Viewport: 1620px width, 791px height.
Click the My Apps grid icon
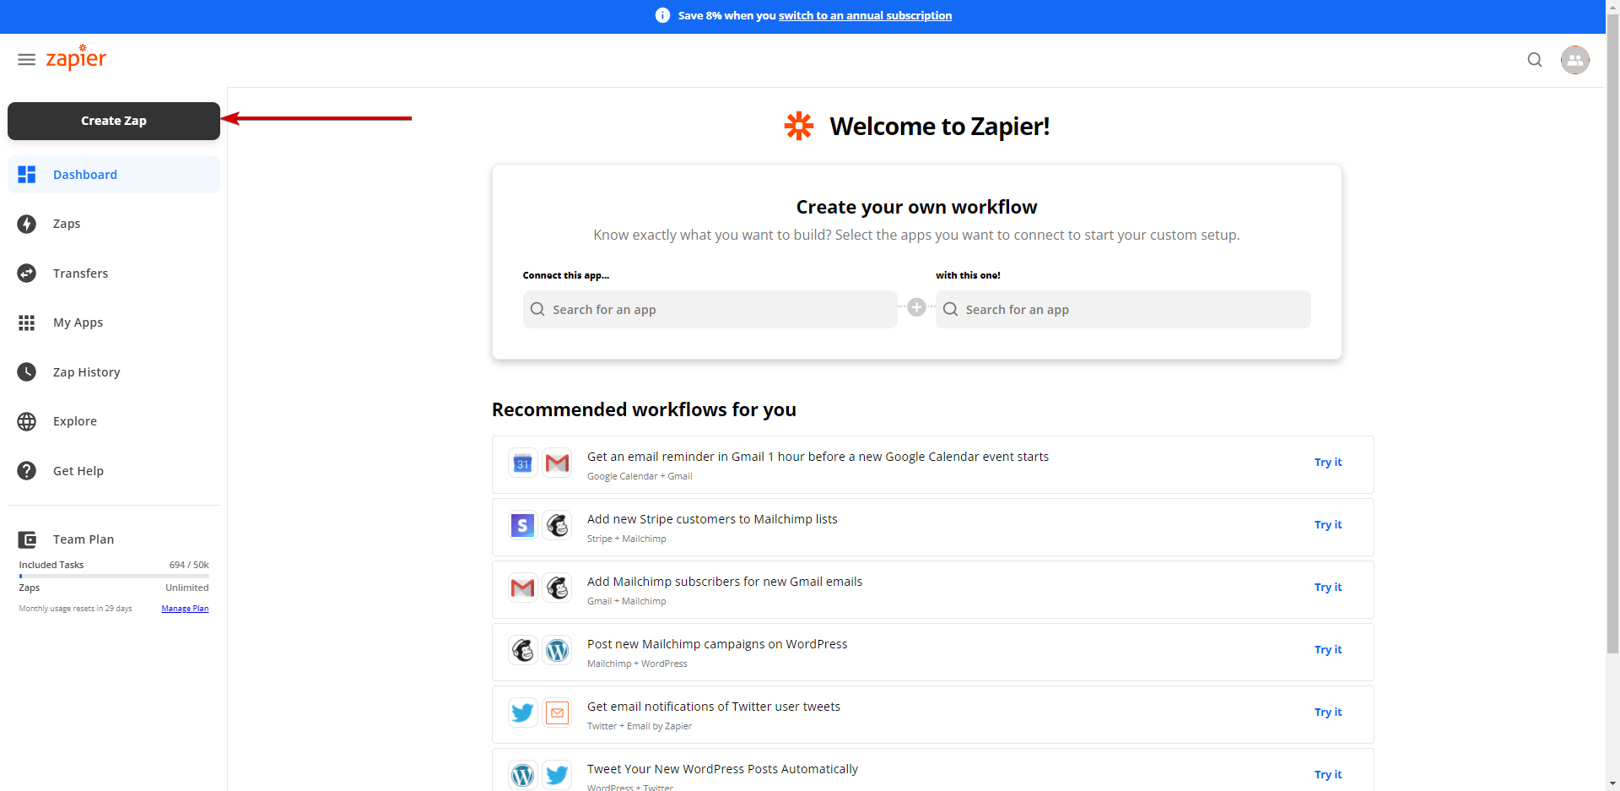[27, 322]
